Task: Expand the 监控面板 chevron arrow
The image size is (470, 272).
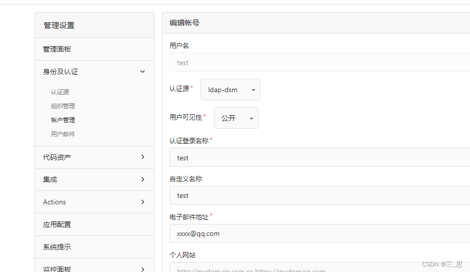Action: pos(142,269)
